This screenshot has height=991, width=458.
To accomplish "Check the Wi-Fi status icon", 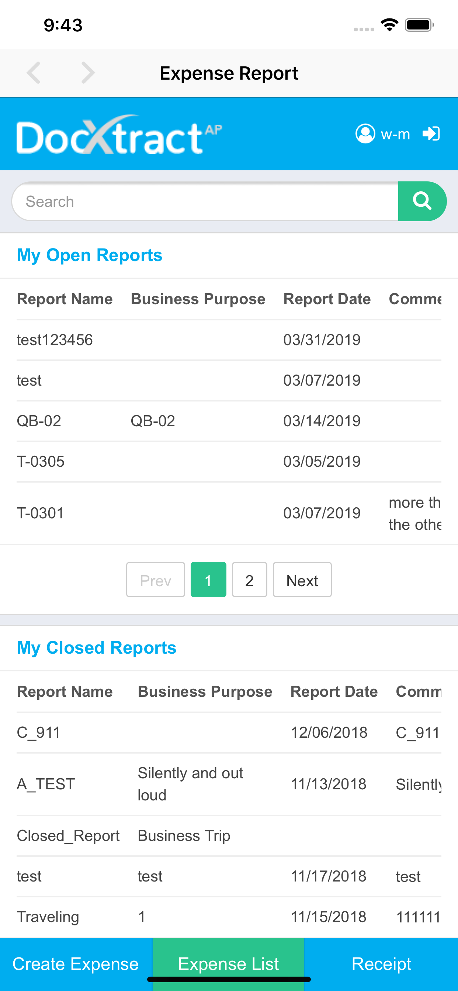I will point(389,25).
